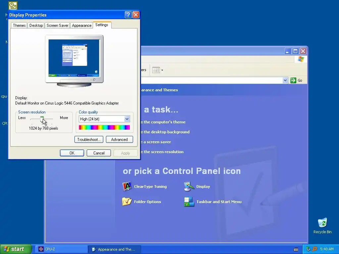Click the 'the screen resolution' task link

pyautogui.click(x=162, y=152)
